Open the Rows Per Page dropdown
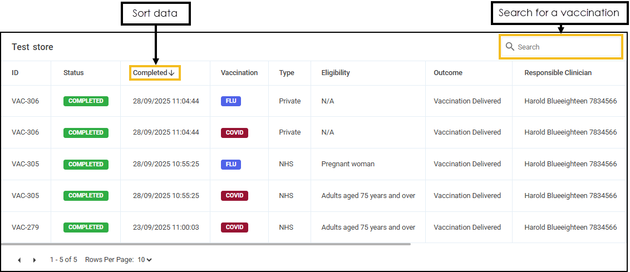This screenshot has width=630, height=272. (145, 260)
